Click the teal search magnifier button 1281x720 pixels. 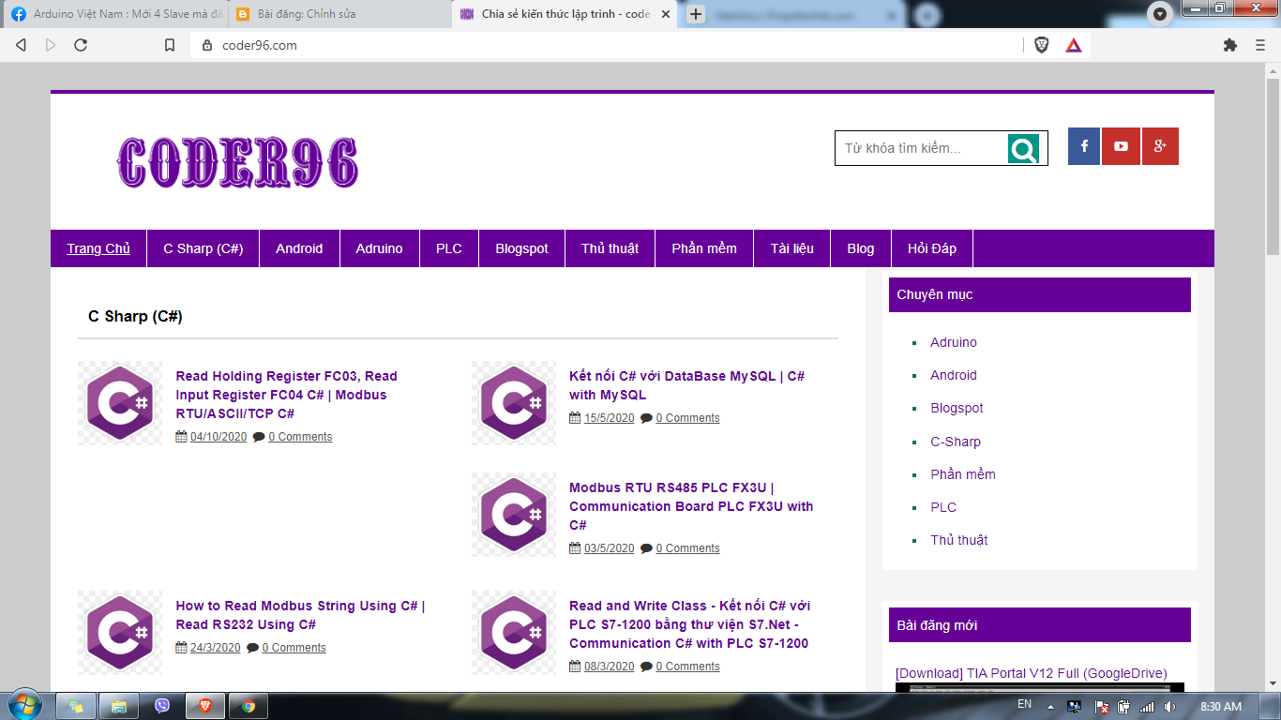point(1023,148)
